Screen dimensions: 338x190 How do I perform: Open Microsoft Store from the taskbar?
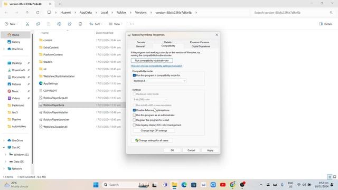(x=194, y=185)
